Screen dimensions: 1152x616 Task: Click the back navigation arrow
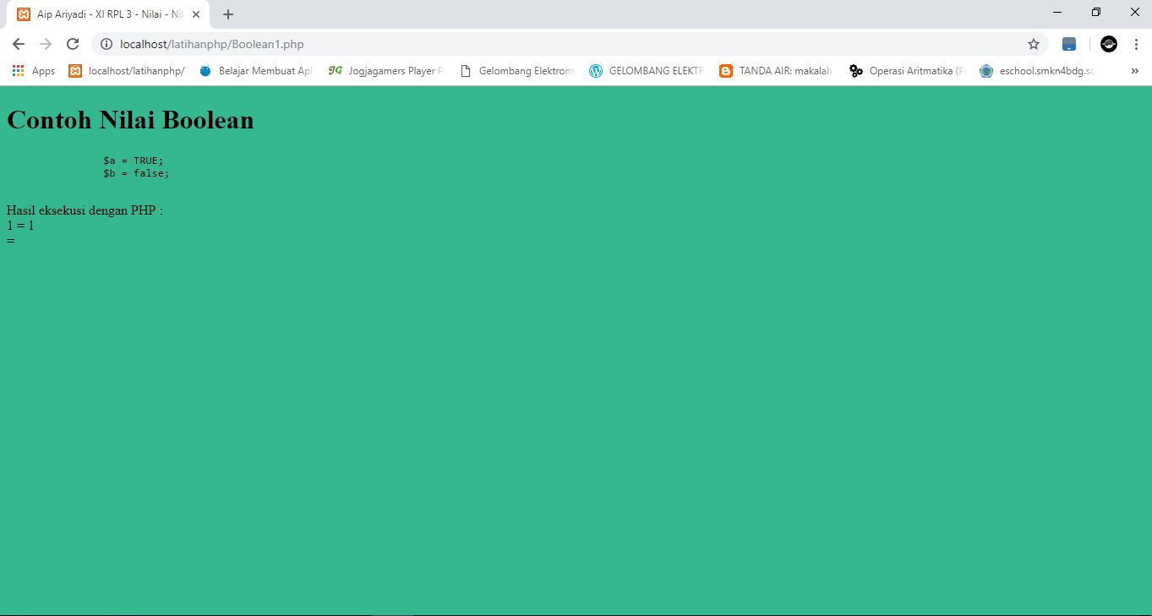pos(18,43)
